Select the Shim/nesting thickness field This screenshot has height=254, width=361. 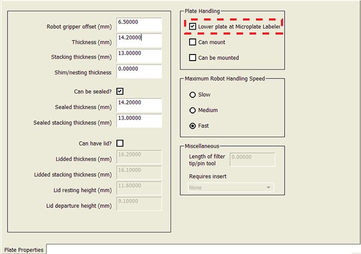click(139, 71)
